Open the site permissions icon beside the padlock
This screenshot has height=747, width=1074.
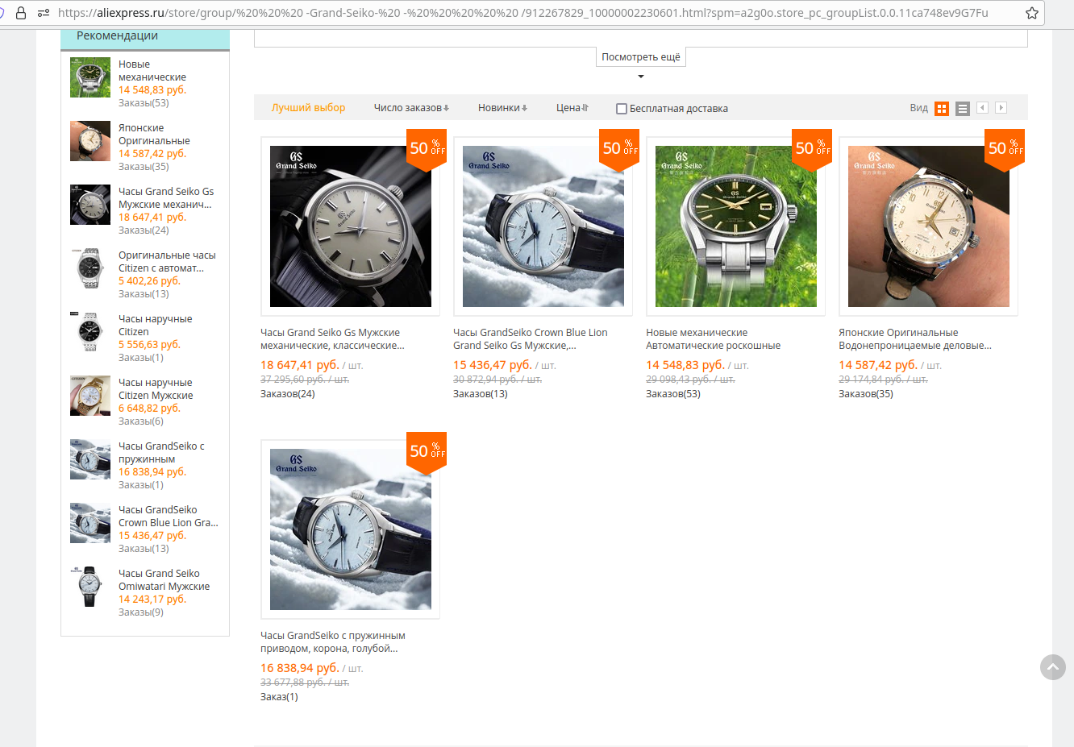[44, 13]
